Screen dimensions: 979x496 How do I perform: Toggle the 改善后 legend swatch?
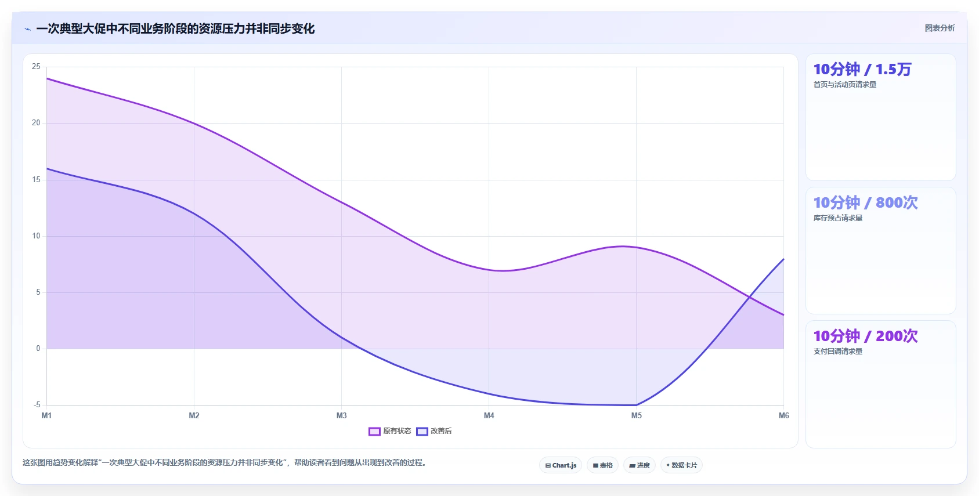[x=422, y=431]
